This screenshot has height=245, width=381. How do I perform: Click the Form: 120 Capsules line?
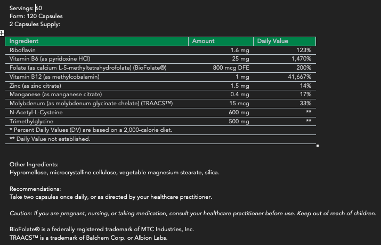(36, 16)
